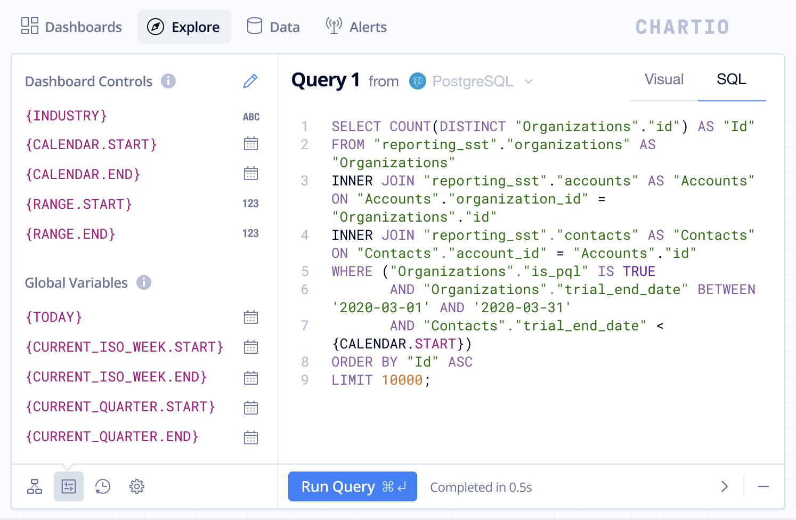The height and width of the screenshot is (520, 796).
Task: Click the PostgreSQL elephant icon
Action: [x=418, y=81]
